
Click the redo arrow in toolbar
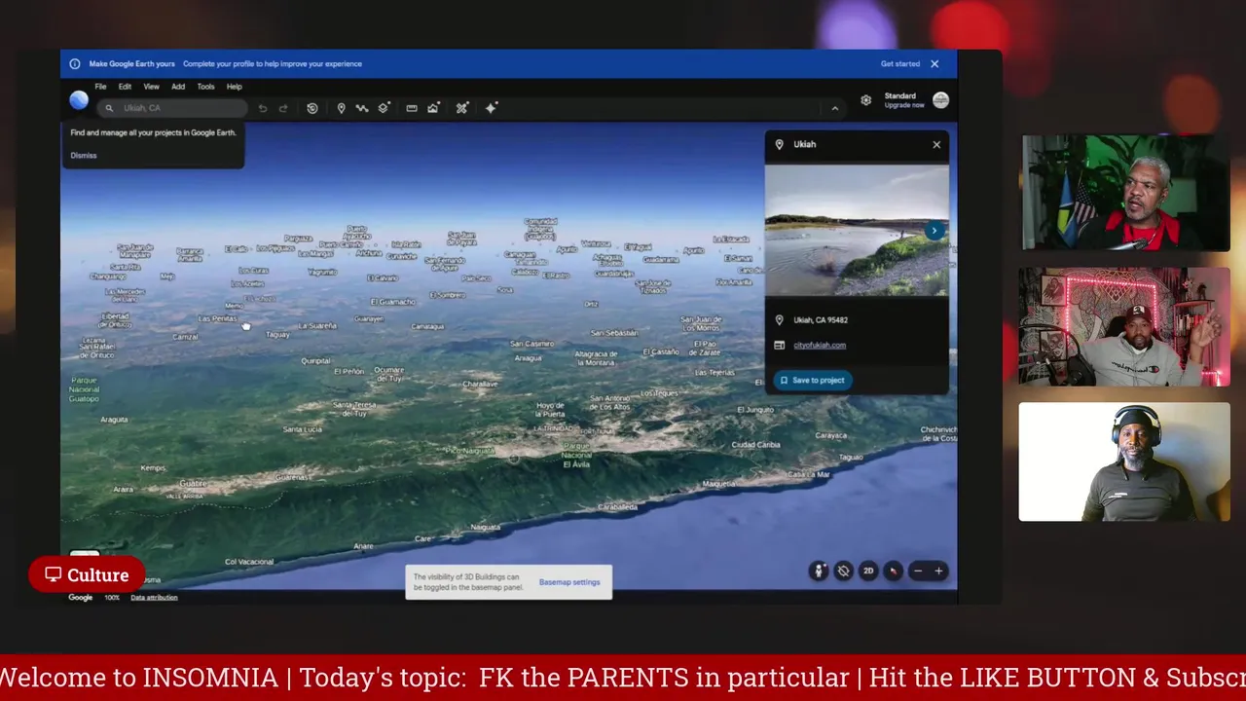click(283, 108)
